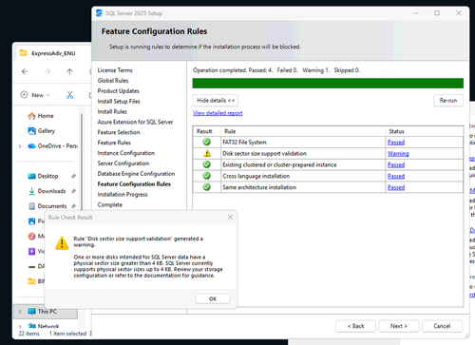Select Product Updates step
Viewport: 475px width, 345px height.
coord(118,91)
